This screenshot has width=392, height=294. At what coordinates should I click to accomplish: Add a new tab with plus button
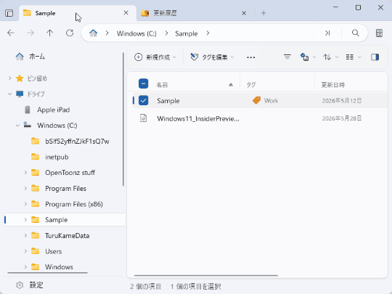tap(264, 13)
